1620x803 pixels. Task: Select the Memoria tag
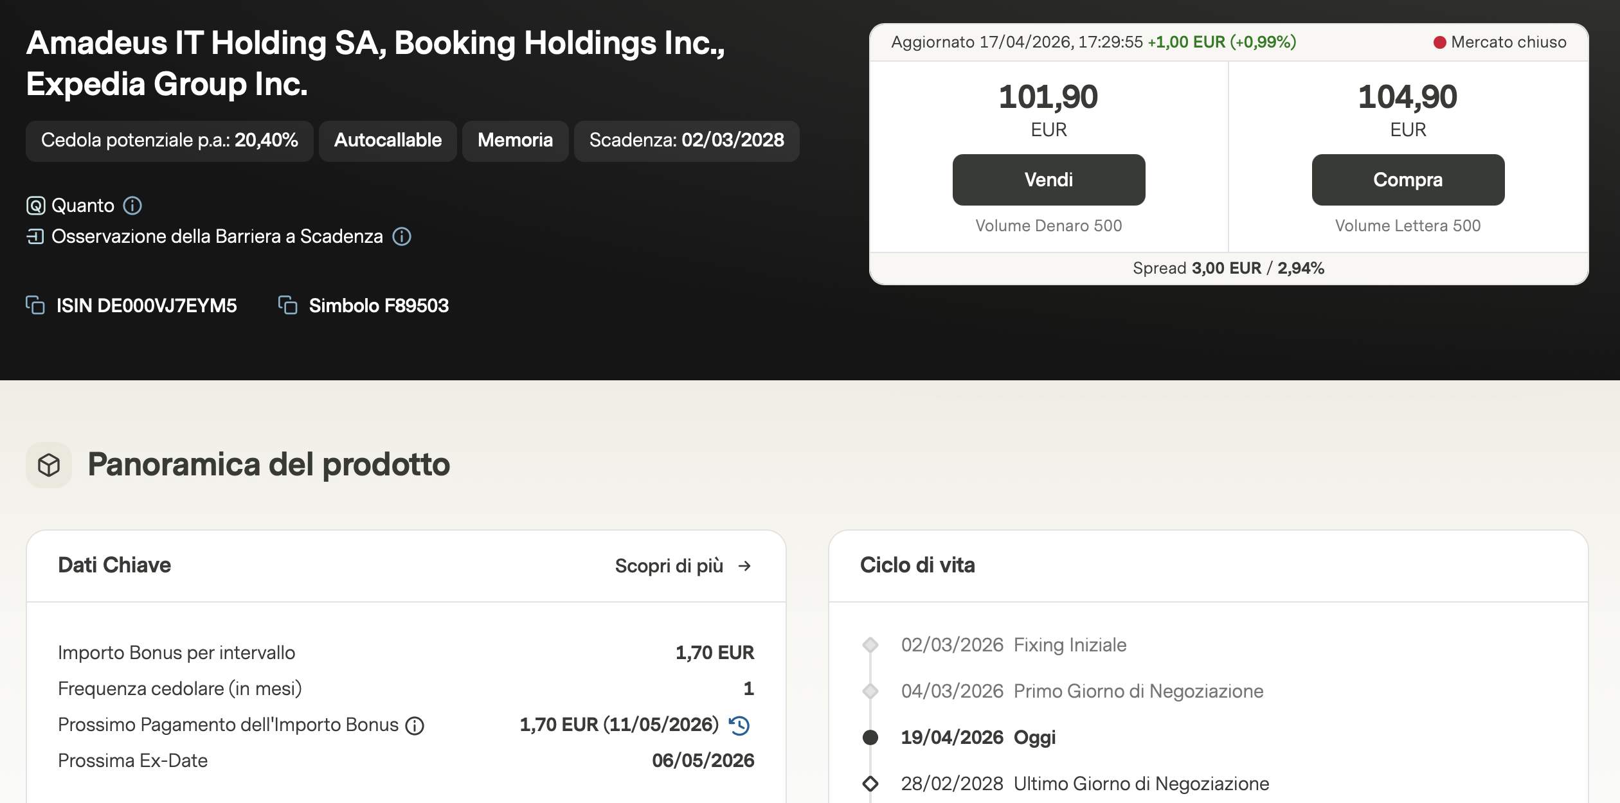click(515, 141)
